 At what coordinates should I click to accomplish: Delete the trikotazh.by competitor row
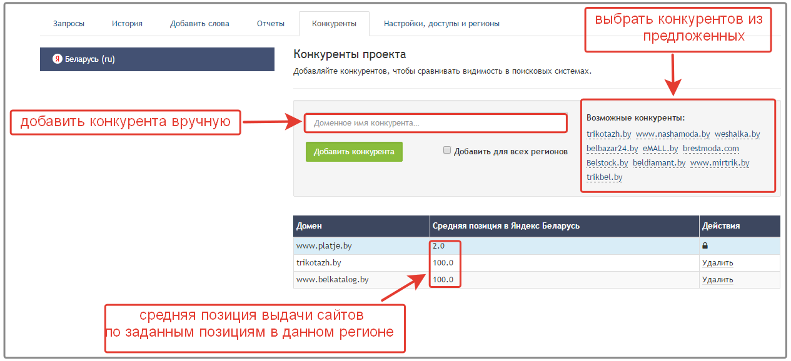pyautogui.click(x=717, y=263)
